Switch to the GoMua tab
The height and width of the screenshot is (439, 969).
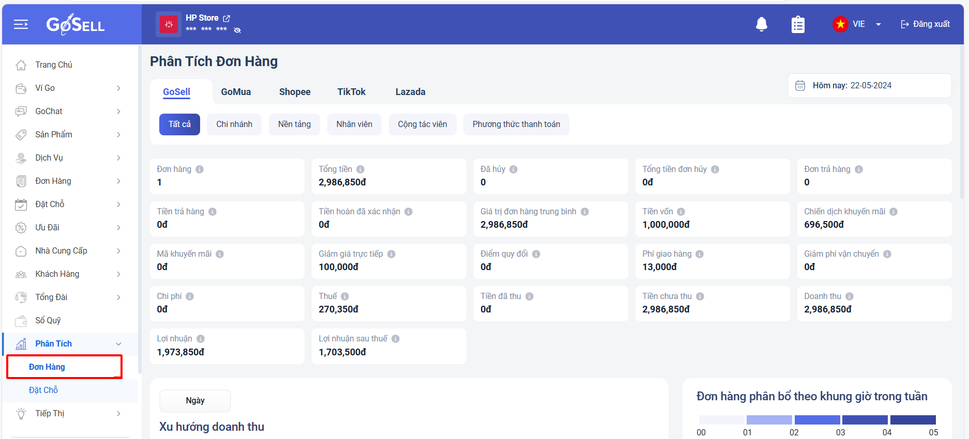(x=236, y=92)
